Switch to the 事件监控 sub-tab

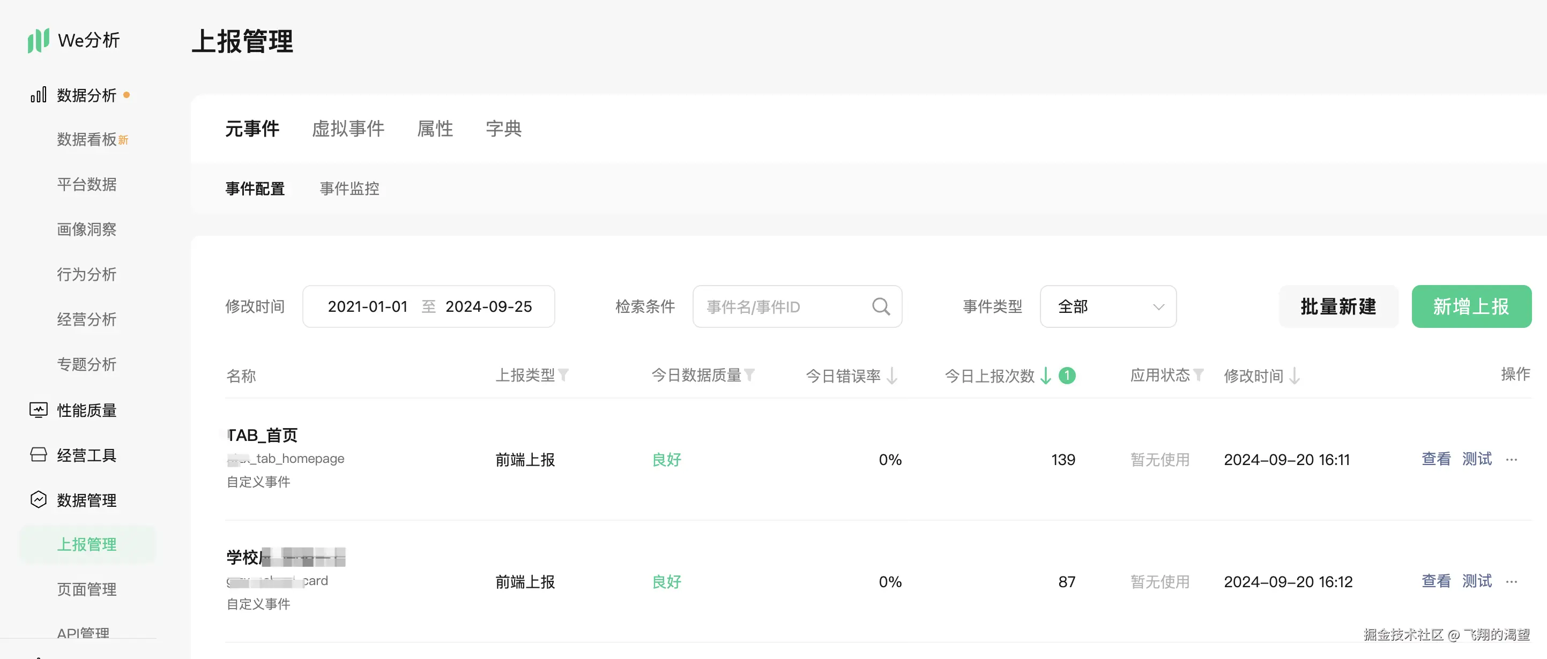(349, 189)
